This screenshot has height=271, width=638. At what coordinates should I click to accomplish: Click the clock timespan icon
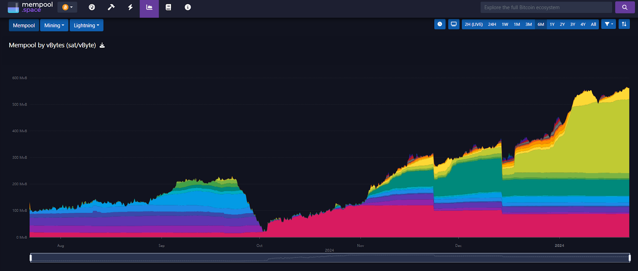440,24
